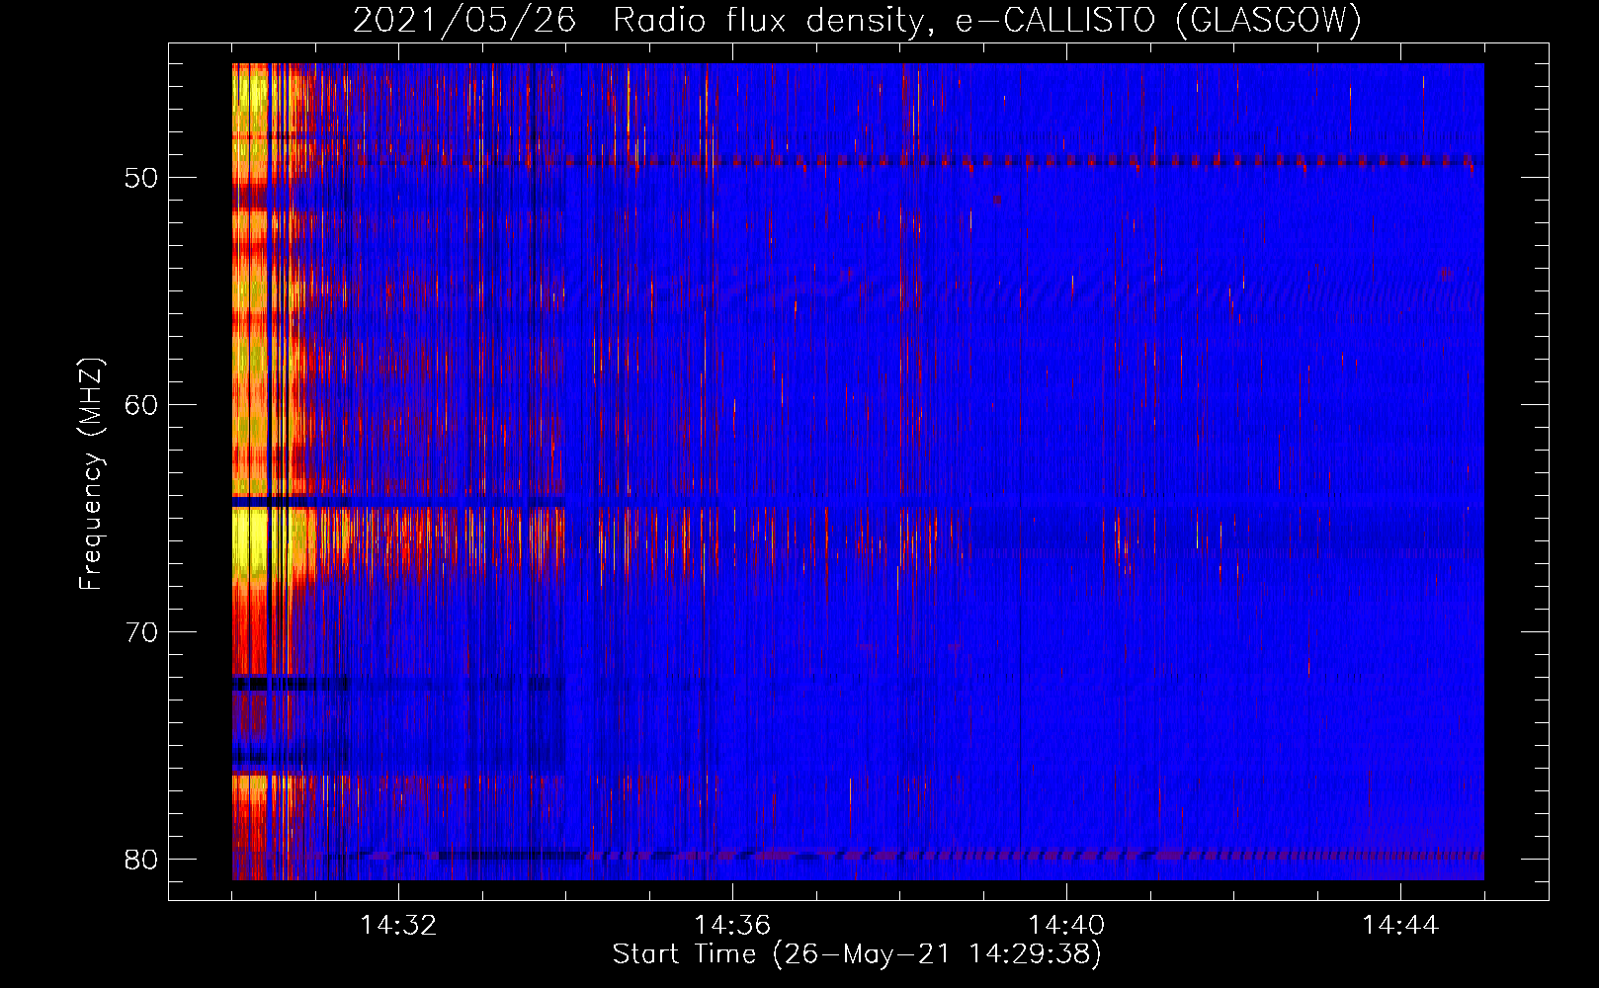The height and width of the screenshot is (988, 1599).
Task: Click the 80 frequency tick label
Action: [x=141, y=860]
